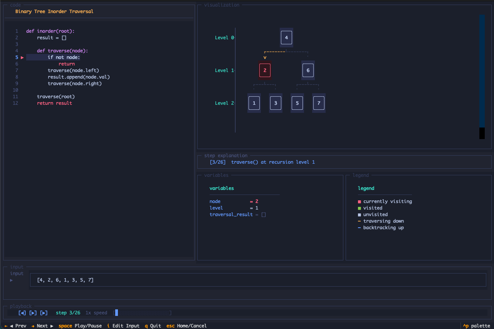Click the '1x speed' indicator
Screen dimensions: 494x329
(x=96, y=313)
